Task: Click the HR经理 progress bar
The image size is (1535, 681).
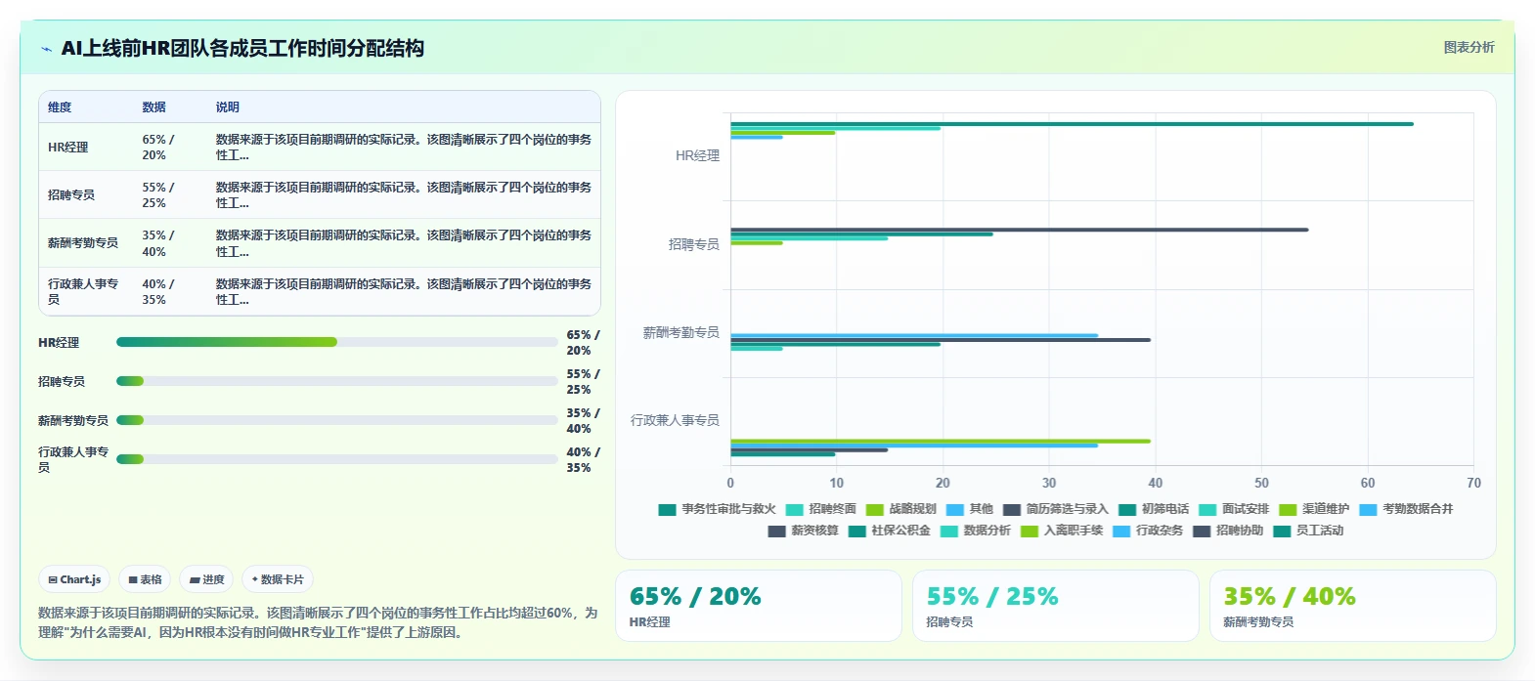Action: [x=336, y=342]
